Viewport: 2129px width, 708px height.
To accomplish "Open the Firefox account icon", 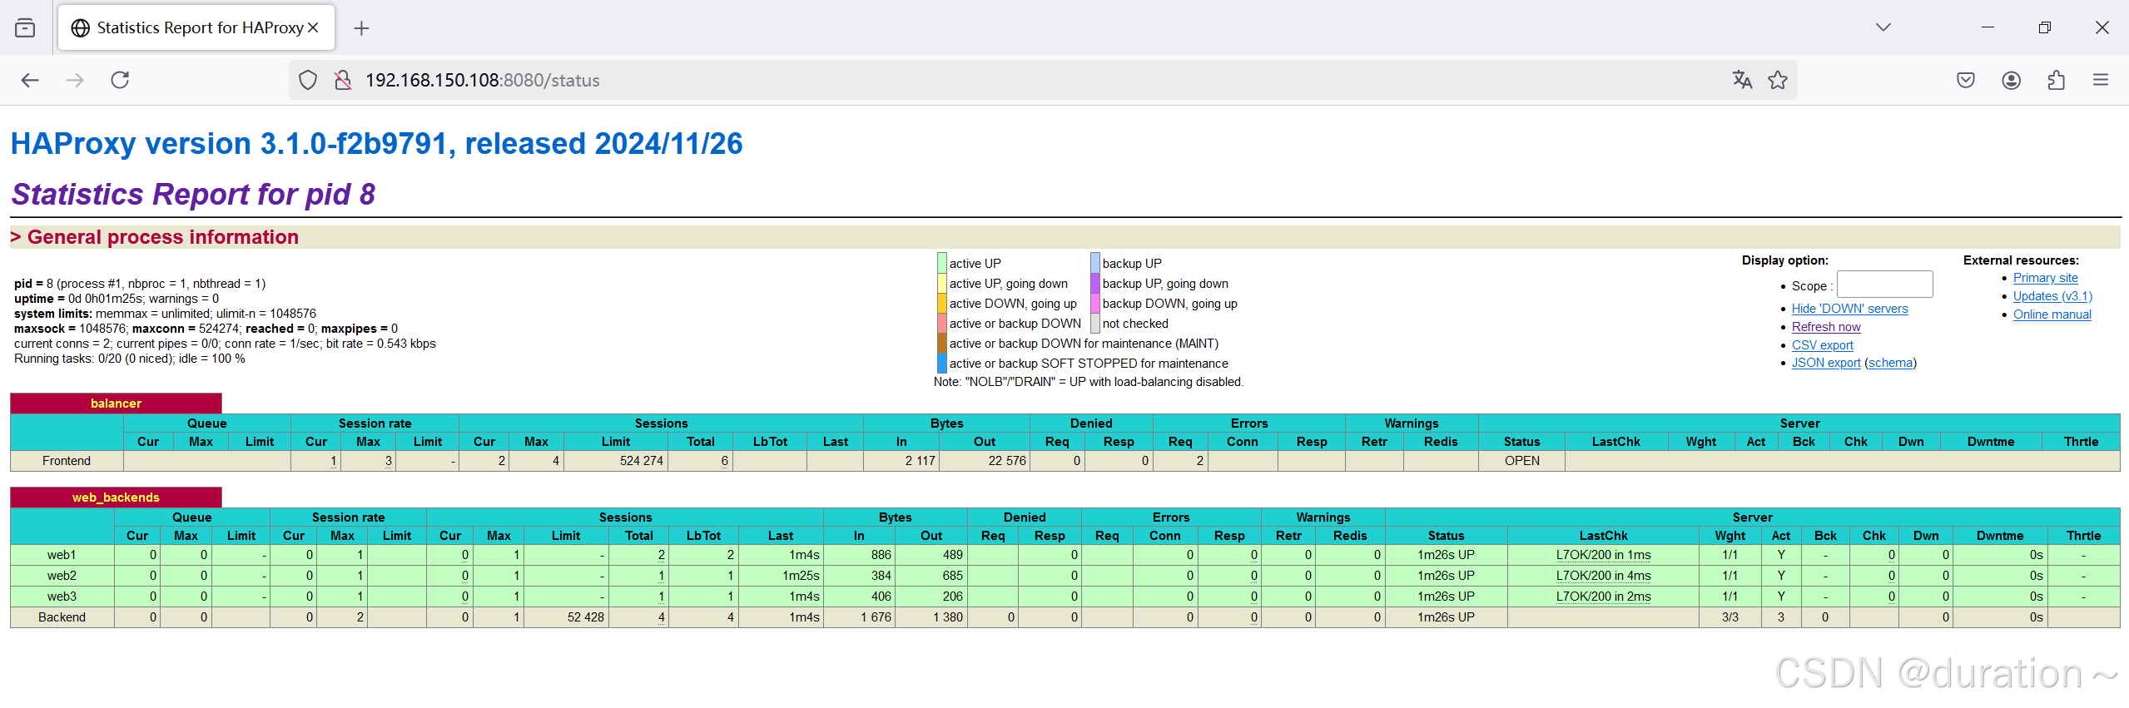I will pos(2012,80).
